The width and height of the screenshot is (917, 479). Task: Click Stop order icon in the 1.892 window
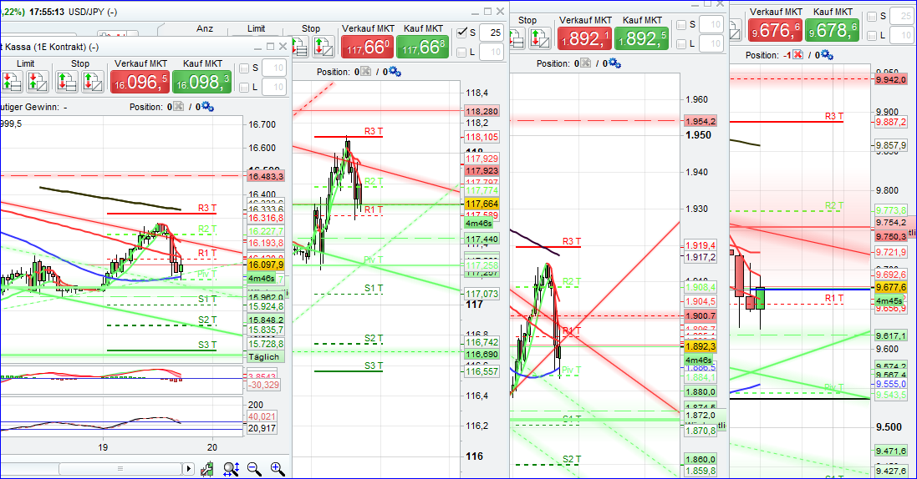click(540, 38)
